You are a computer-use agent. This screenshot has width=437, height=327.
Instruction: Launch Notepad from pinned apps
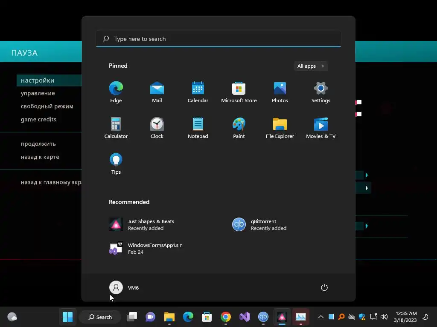(198, 128)
